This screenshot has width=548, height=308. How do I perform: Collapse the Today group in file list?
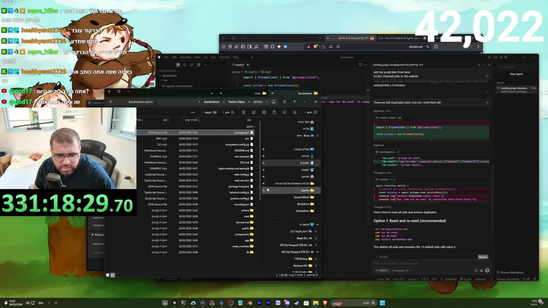pyautogui.click(x=255, y=127)
